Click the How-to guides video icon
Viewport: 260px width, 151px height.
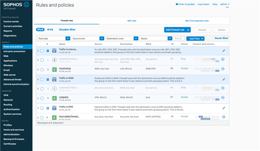pyautogui.click(x=177, y=4)
